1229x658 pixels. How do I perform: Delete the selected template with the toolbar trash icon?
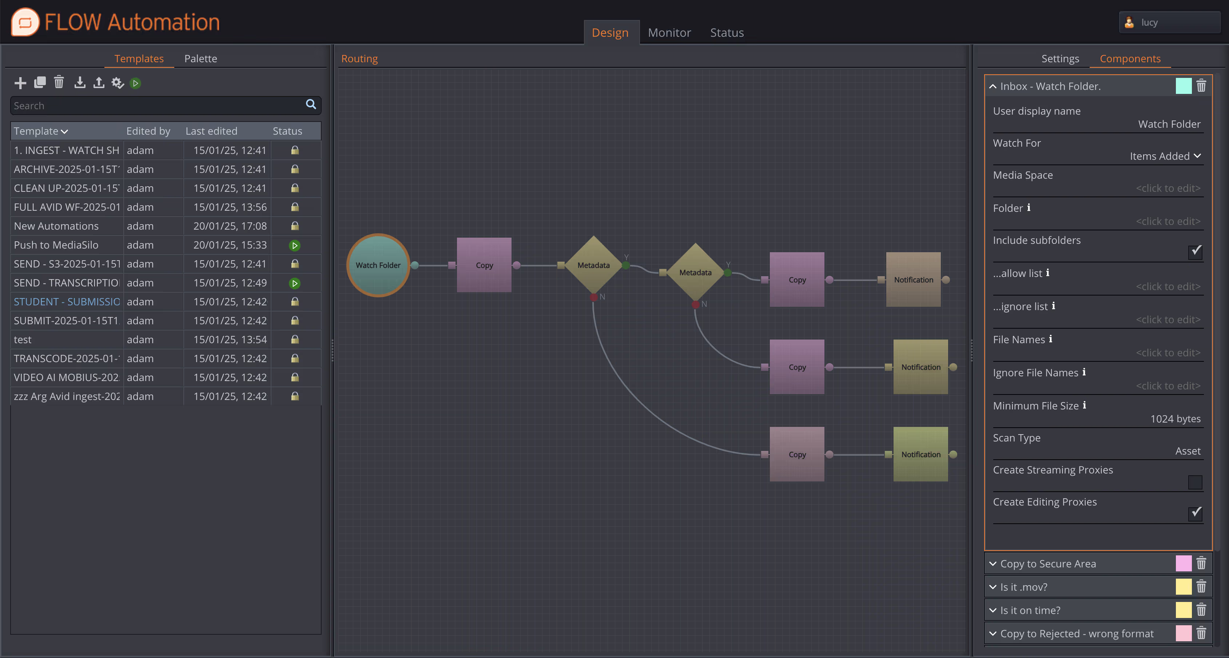59,82
